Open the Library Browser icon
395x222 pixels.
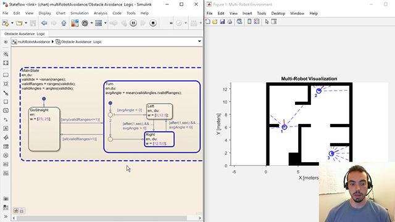[75, 23]
